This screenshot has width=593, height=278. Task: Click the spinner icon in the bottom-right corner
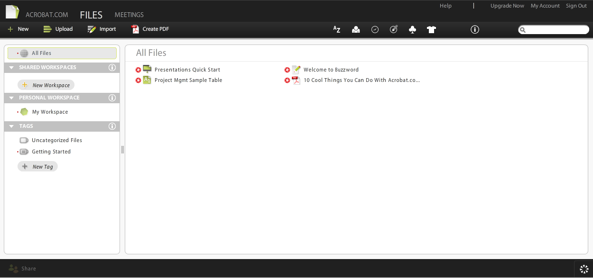pos(584,269)
